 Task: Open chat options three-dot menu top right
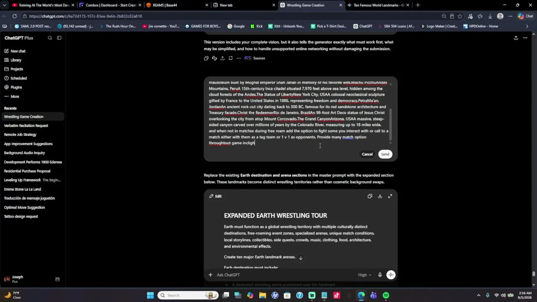tap(525, 38)
